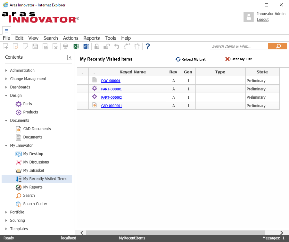Click the gear icon in PART-000001 row
289x242 pixels.
95,88
